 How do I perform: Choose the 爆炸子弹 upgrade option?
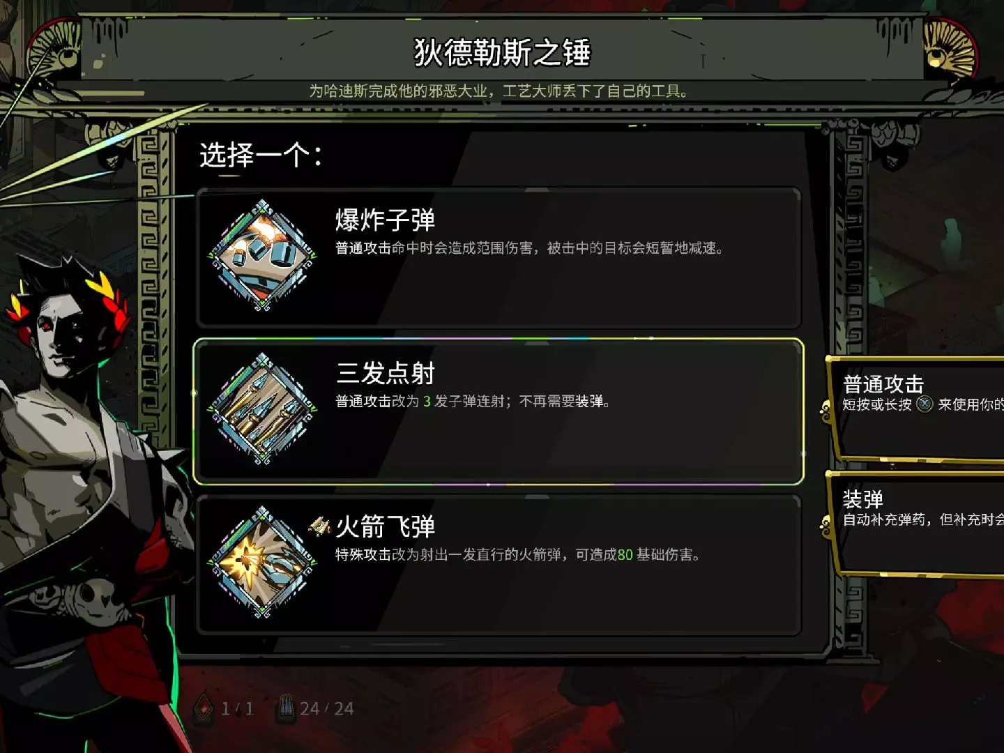(x=499, y=257)
